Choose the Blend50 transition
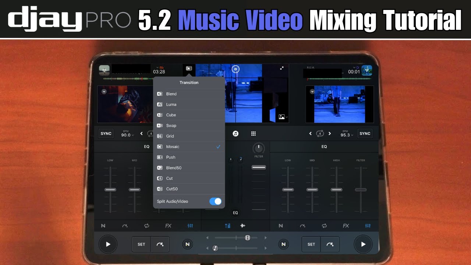This screenshot has height=265, width=471. [189, 168]
